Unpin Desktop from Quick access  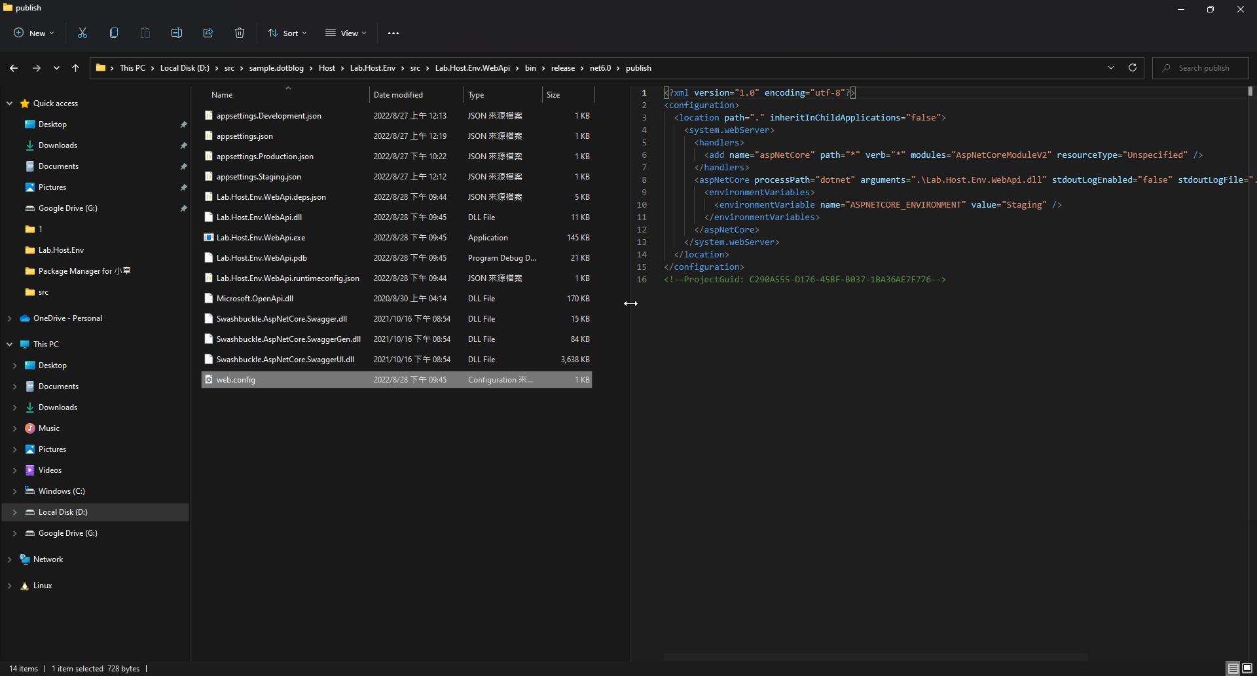tap(183, 124)
